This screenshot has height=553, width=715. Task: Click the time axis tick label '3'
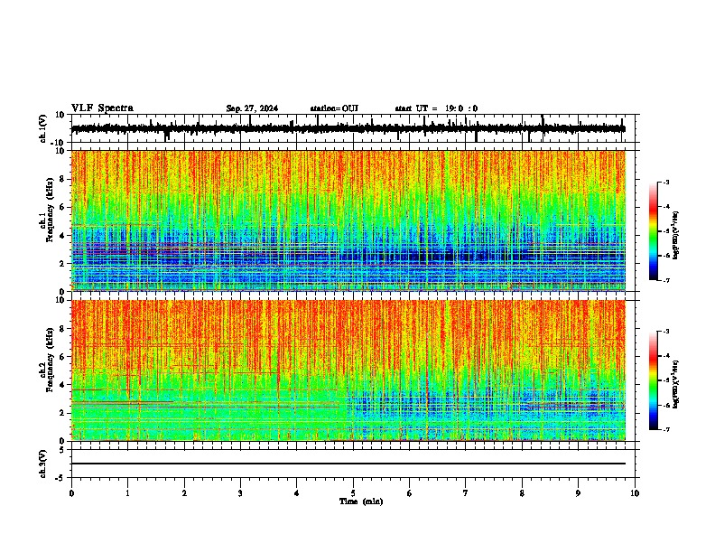click(240, 493)
